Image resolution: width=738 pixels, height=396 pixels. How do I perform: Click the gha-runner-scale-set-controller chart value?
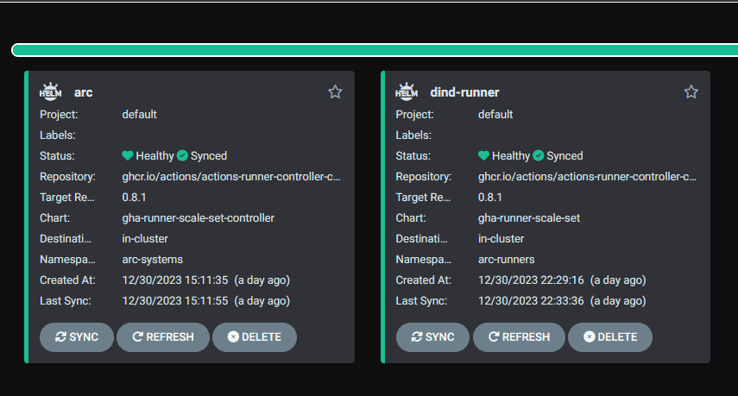point(199,218)
